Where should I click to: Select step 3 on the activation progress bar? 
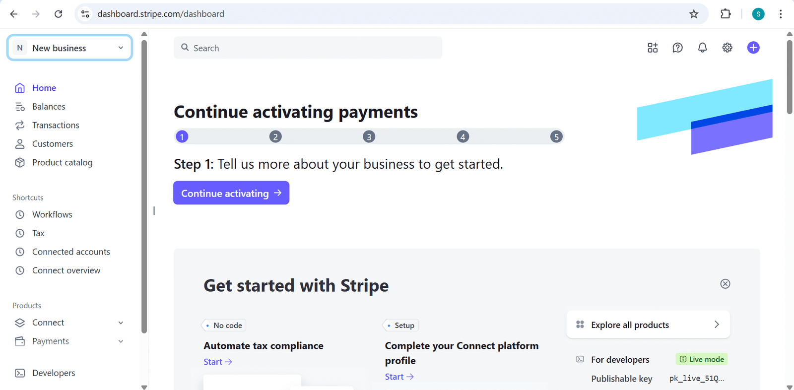[369, 136]
